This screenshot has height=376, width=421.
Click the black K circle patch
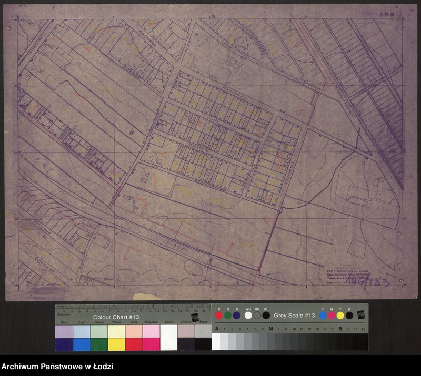coord(349,316)
